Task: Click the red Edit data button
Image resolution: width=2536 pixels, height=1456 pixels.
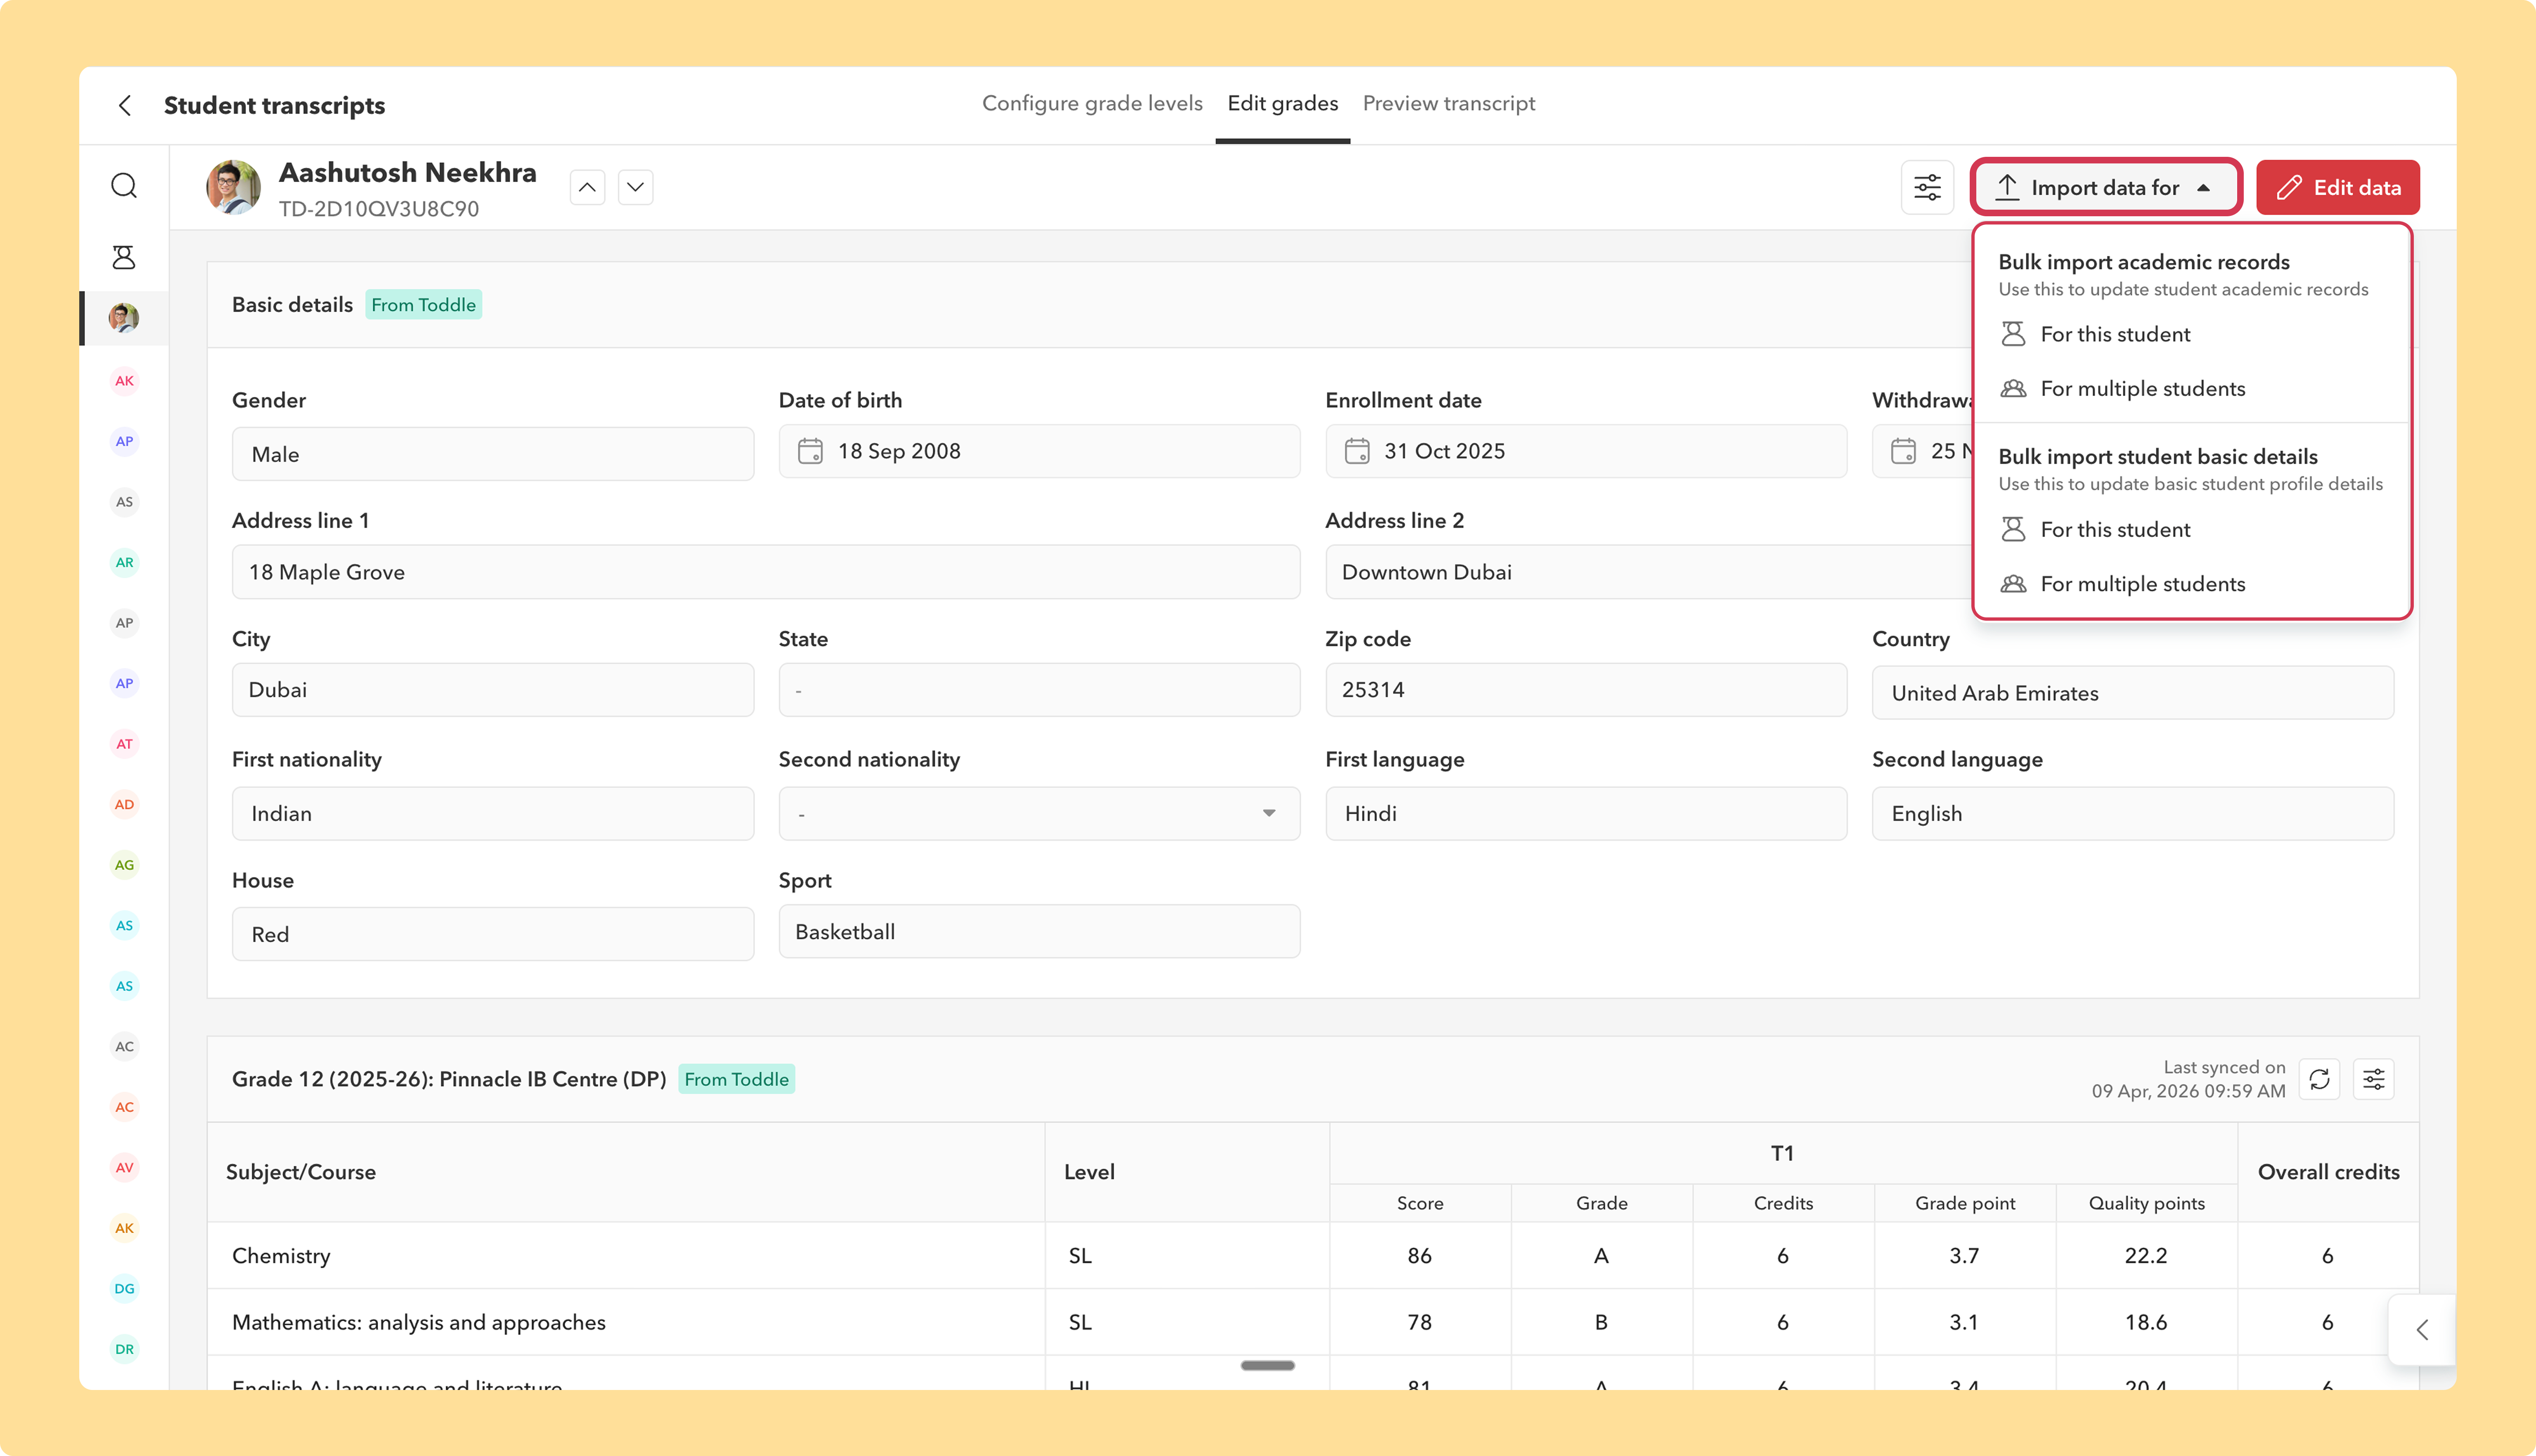Action: coord(2337,187)
